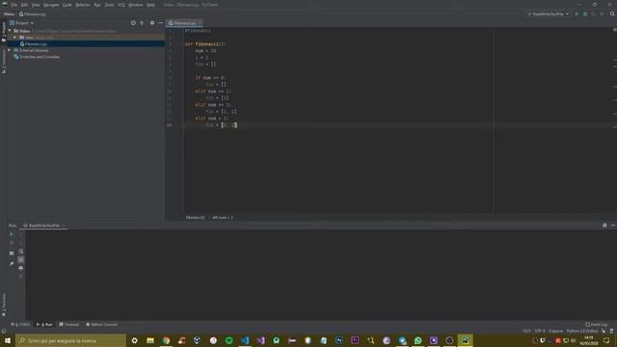Open Visual Studio Code from taskbar

click(245, 340)
